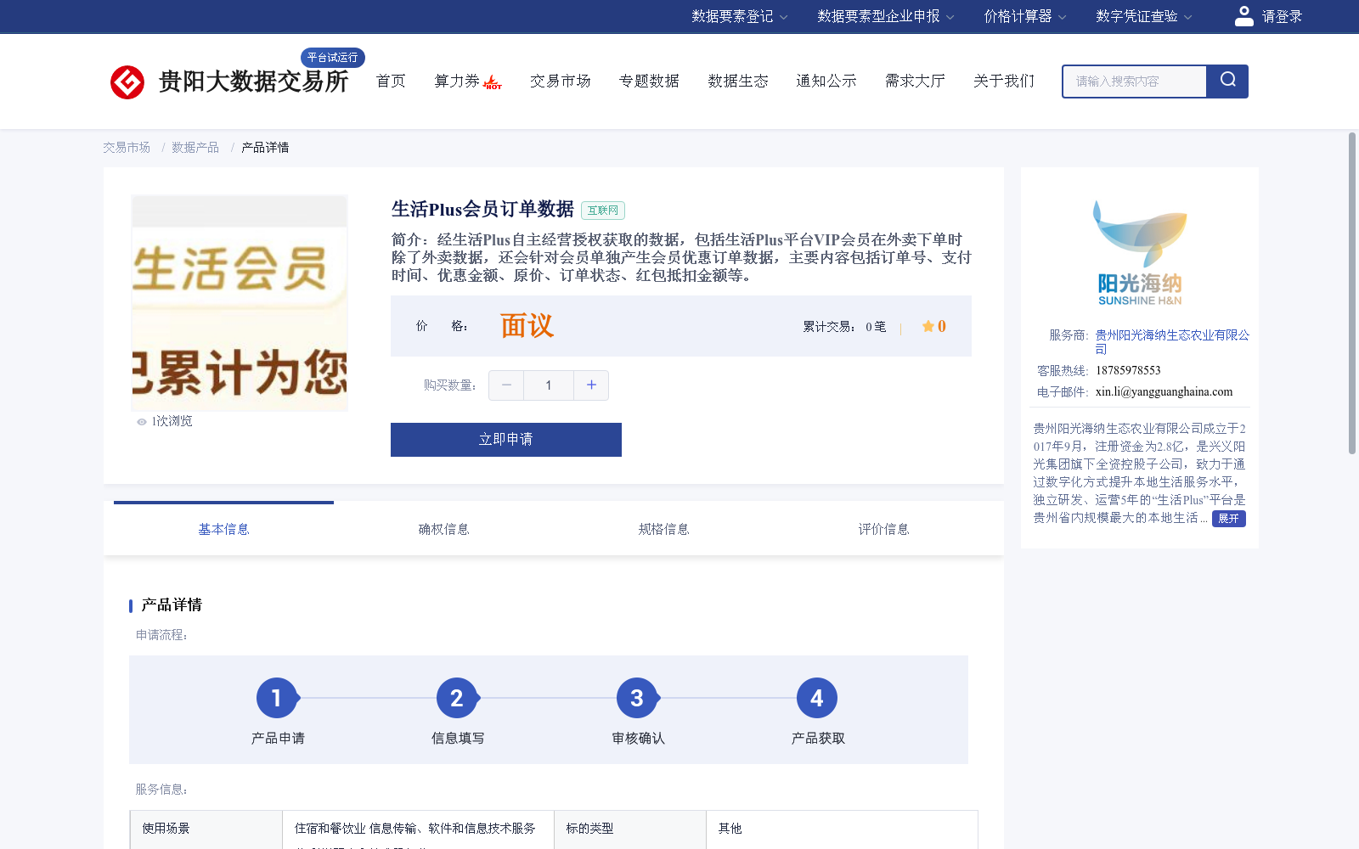The image size is (1359, 849).
Task: Click the 其他 table cell
Action: [x=842, y=829]
